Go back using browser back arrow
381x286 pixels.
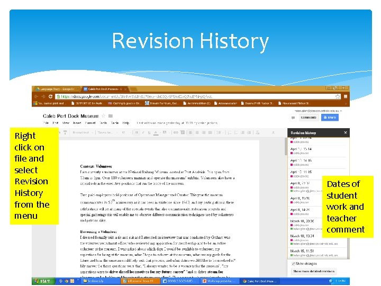click(x=36, y=96)
